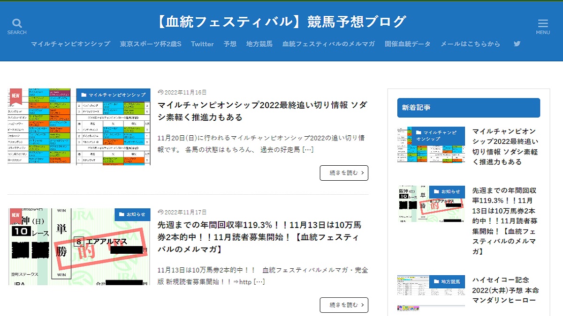The height and width of the screenshot is (316, 563).
Task: Open sidebar マイルチャンピオンシップ2022最終追い切り情報 title
Action: click(x=506, y=147)
